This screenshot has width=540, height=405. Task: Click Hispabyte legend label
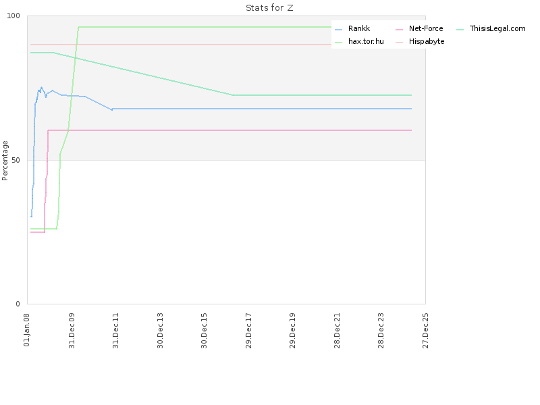click(x=427, y=41)
